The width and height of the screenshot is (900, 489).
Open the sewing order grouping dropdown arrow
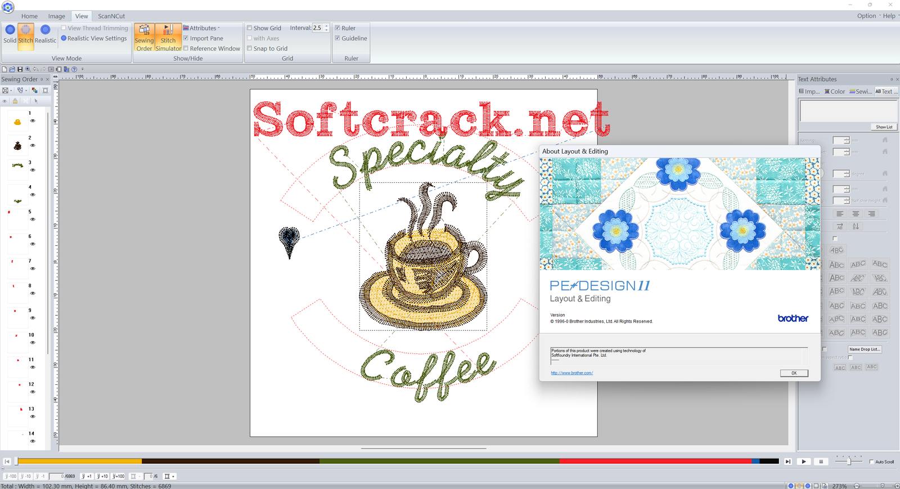tap(26, 91)
